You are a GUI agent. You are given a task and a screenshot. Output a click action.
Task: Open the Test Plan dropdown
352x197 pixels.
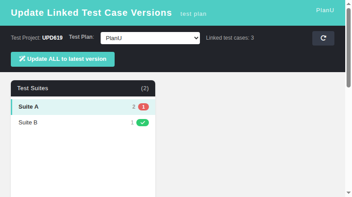pos(150,38)
